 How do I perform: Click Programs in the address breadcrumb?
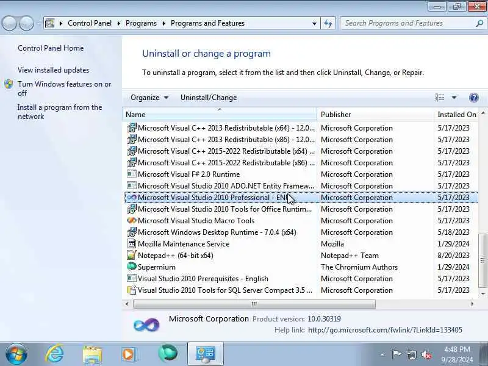pyautogui.click(x=141, y=23)
